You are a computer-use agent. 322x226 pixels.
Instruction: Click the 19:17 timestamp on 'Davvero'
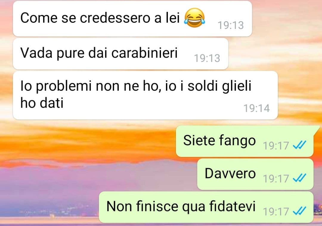click(276, 178)
